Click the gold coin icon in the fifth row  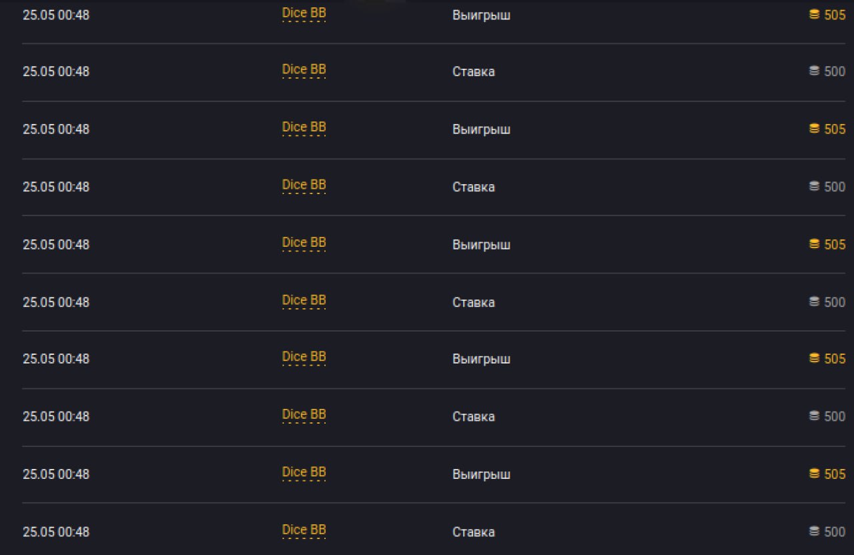click(x=815, y=244)
